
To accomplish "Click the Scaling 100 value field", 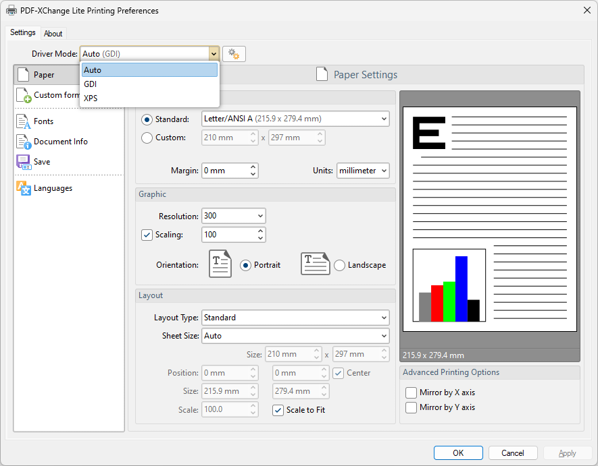I will (x=229, y=235).
